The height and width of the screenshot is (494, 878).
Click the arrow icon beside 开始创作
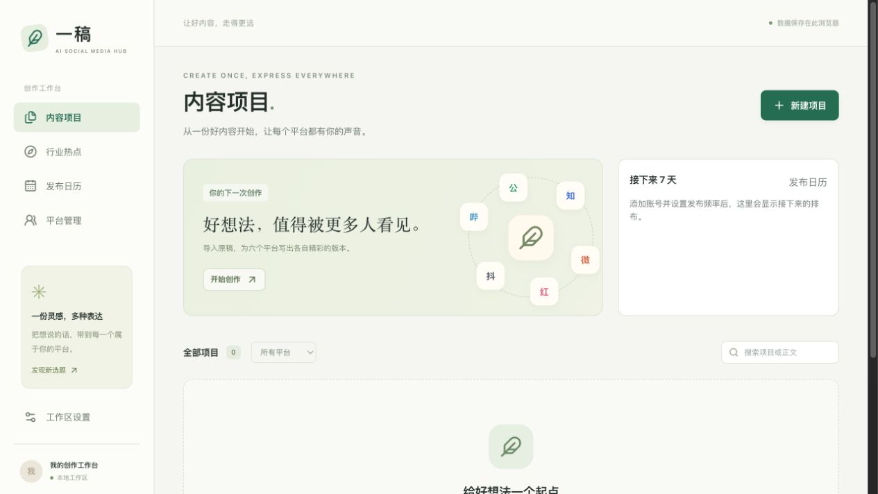252,280
